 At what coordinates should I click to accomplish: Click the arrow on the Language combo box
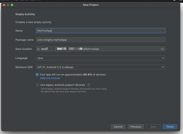point(163,58)
